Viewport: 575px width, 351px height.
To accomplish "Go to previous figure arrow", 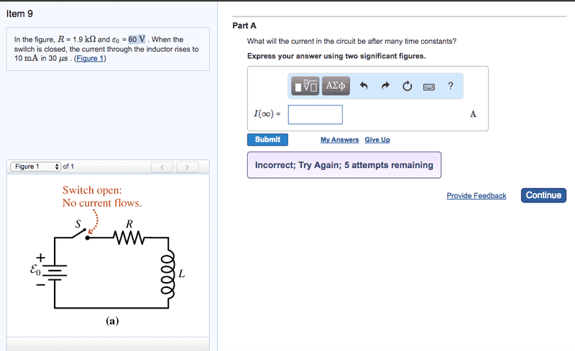I will 162,167.
